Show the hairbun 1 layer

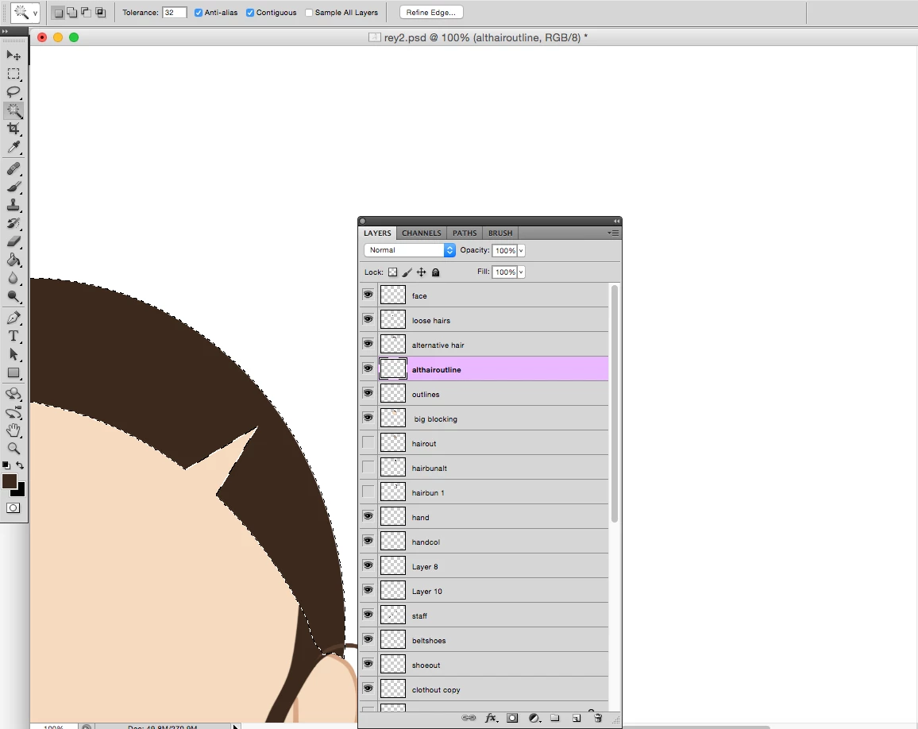(x=368, y=492)
